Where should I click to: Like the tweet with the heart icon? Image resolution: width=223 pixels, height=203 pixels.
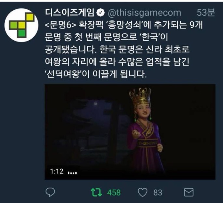tap(143, 192)
